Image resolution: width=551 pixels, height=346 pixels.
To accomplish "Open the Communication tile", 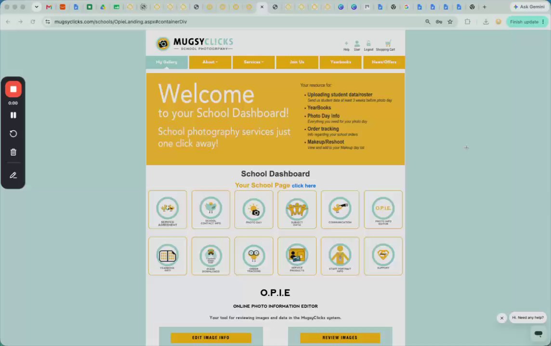I will click(340, 210).
